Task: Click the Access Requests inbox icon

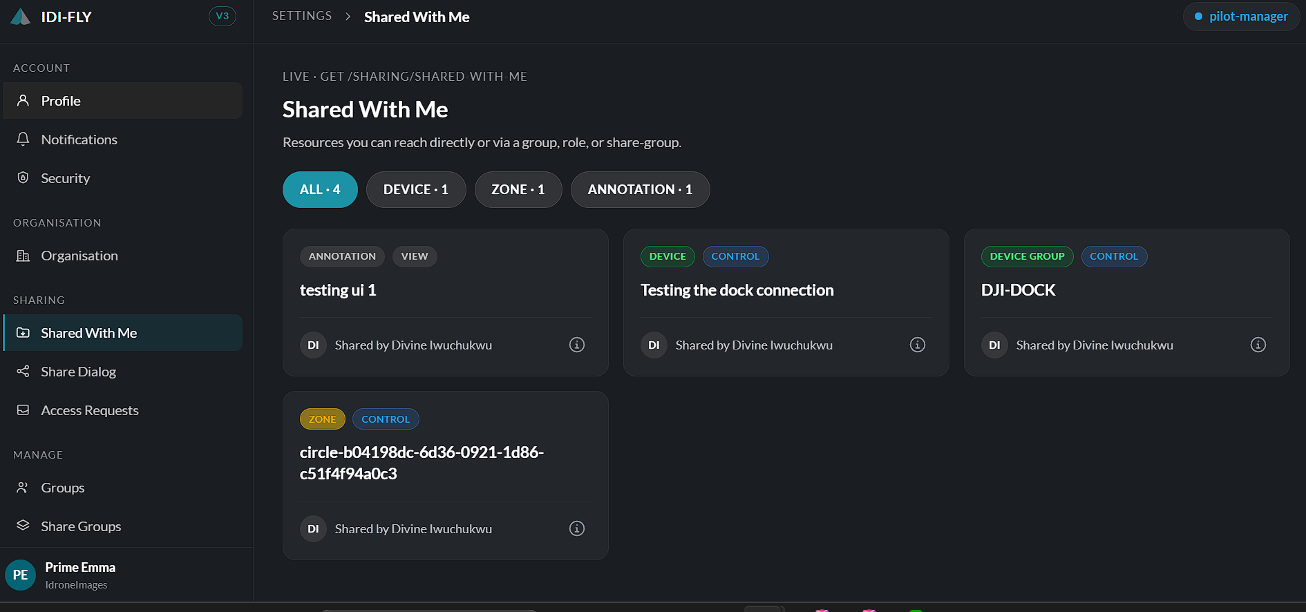Action: pos(23,410)
